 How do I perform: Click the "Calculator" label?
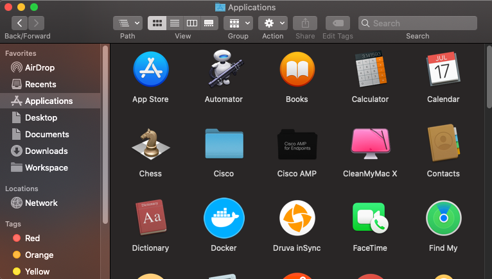(370, 99)
